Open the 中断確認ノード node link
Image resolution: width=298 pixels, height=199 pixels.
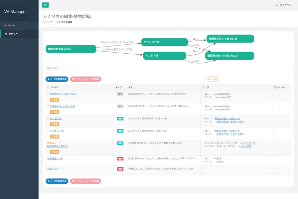[55, 158]
